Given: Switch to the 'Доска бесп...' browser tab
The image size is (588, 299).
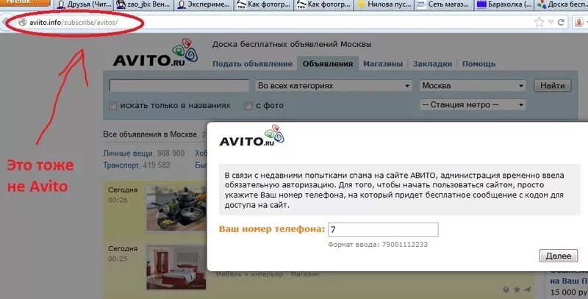Looking at the screenshot, I should 562,5.
